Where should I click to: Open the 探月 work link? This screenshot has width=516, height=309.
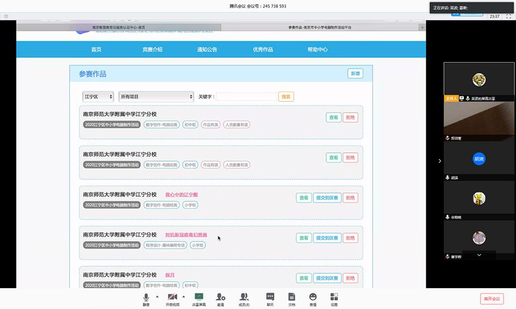(x=170, y=275)
